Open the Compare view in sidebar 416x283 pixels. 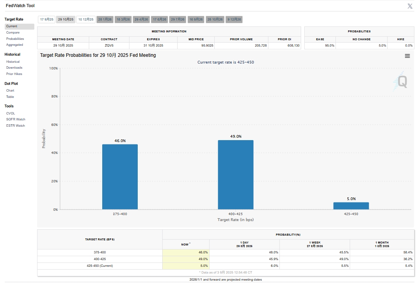[13, 33]
